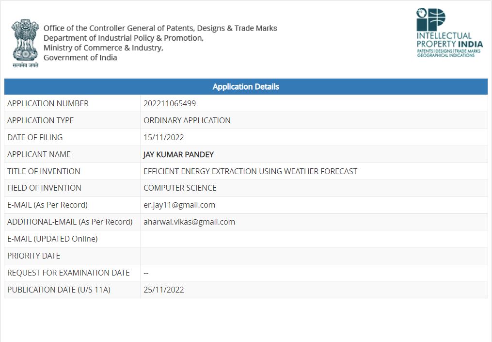Click the ORDINARY APPLICATION type value
Image resolution: width=492 pixels, height=342 pixels.
187,121
